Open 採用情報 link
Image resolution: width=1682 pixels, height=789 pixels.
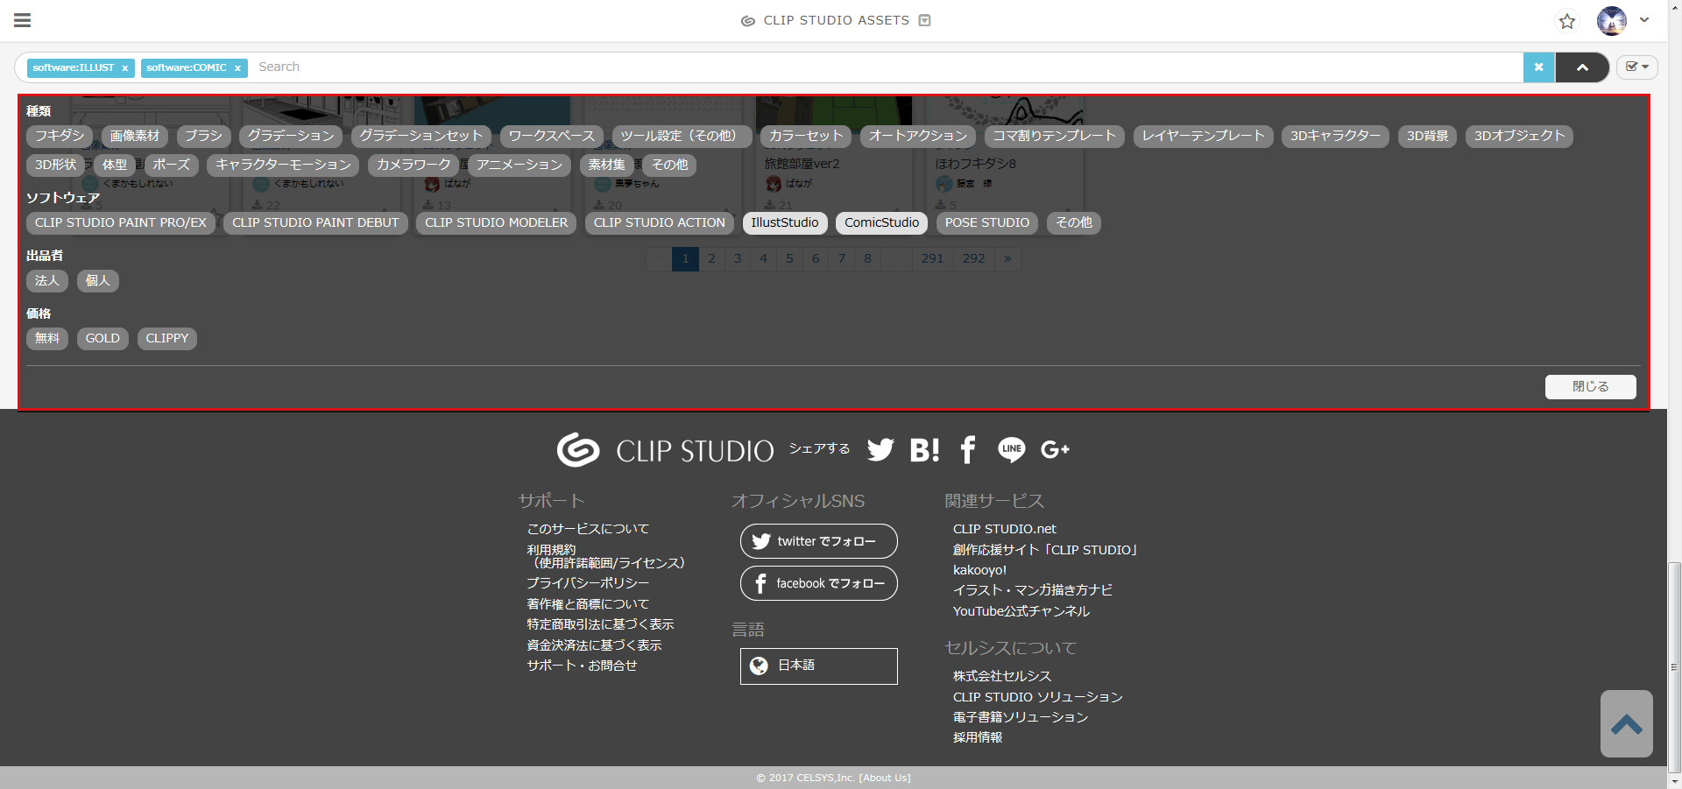click(978, 737)
